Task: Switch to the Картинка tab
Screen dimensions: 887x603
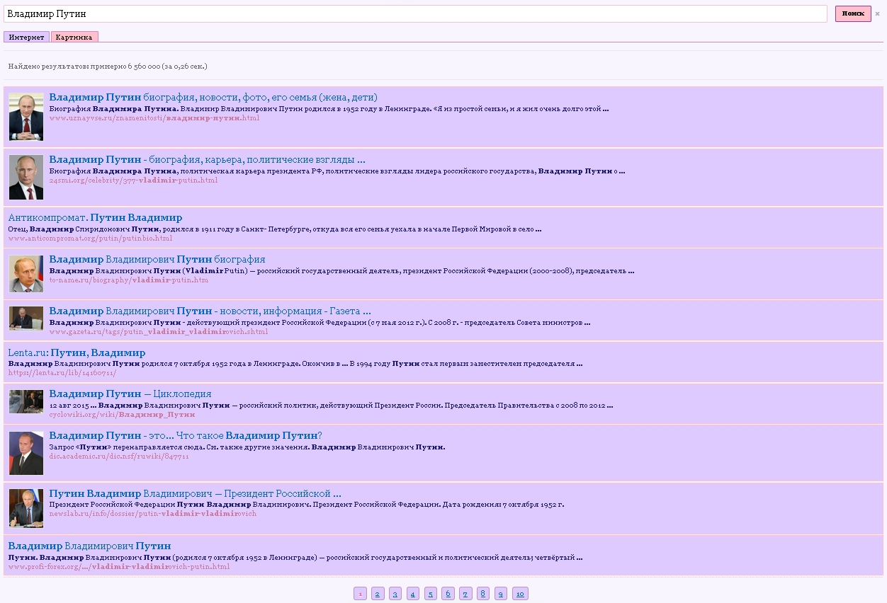Action: [74, 37]
